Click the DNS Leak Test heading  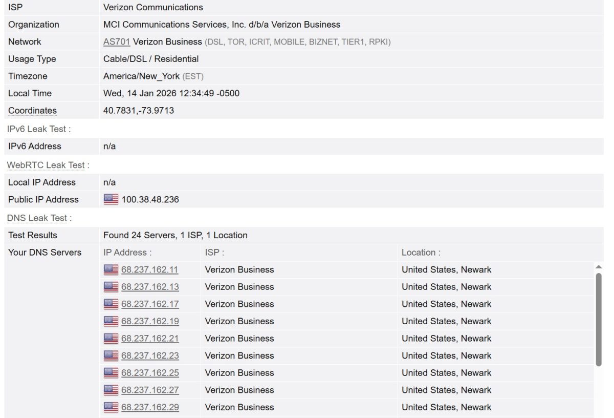point(36,218)
